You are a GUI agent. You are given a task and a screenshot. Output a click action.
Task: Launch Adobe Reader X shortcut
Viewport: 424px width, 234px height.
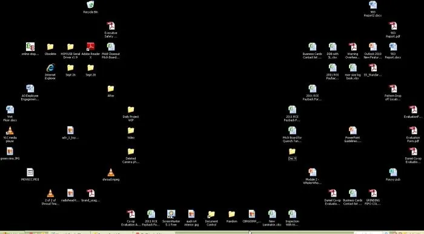point(90,47)
